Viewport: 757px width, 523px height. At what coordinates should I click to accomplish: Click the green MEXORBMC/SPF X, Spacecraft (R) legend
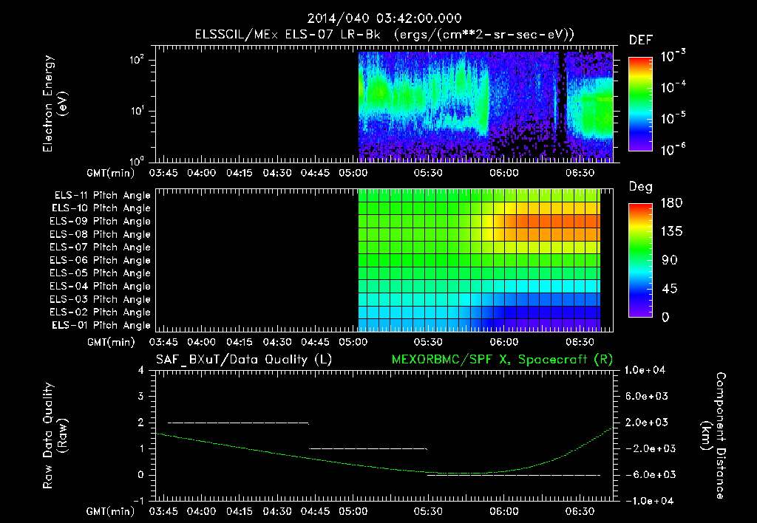(502, 360)
